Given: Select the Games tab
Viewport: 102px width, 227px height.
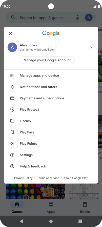Looking at the screenshot, I should (x=17, y=208).
